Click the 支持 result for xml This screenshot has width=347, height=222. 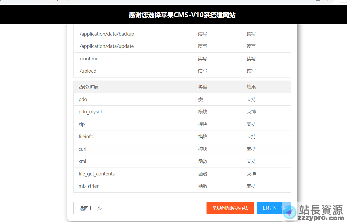coord(251,161)
